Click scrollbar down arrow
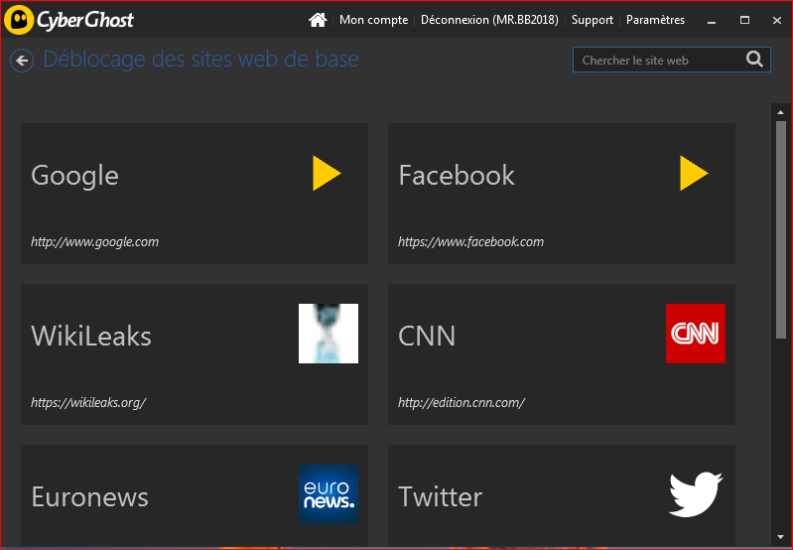The height and width of the screenshot is (550, 793). coord(780,537)
